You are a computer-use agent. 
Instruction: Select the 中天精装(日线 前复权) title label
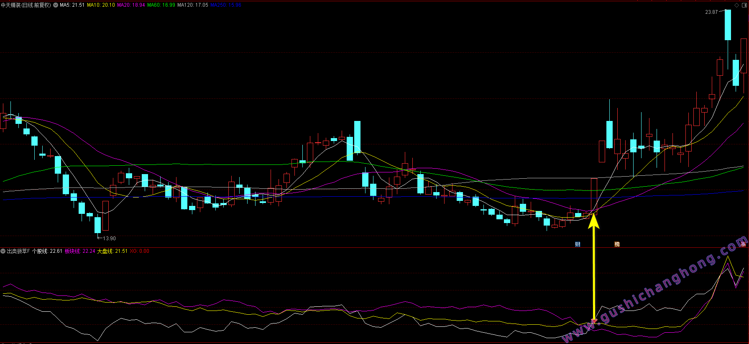26,5
